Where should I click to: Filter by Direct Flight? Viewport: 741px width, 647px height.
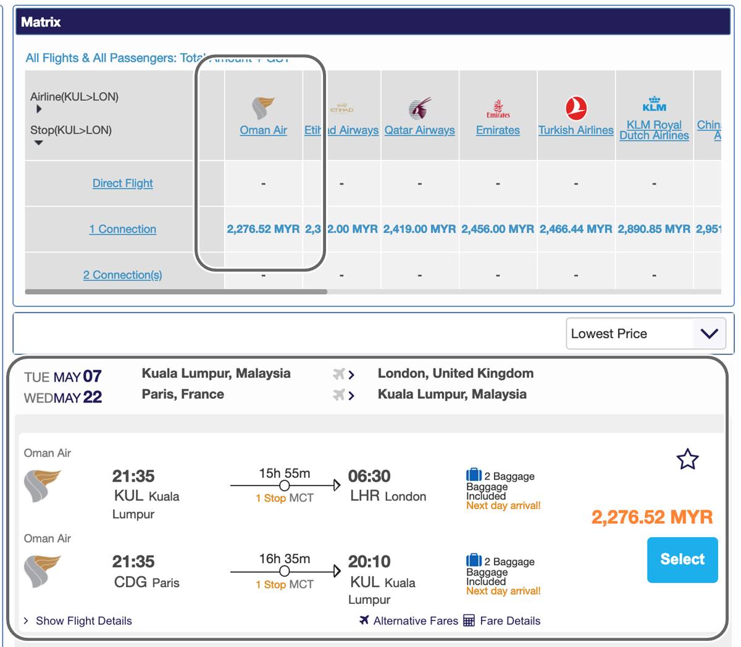(x=122, y=183)
